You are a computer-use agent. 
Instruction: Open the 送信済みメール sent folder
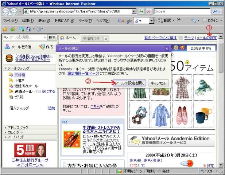tap(26, 86)
